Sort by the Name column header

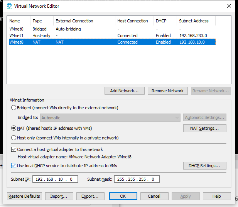(19, 21)
